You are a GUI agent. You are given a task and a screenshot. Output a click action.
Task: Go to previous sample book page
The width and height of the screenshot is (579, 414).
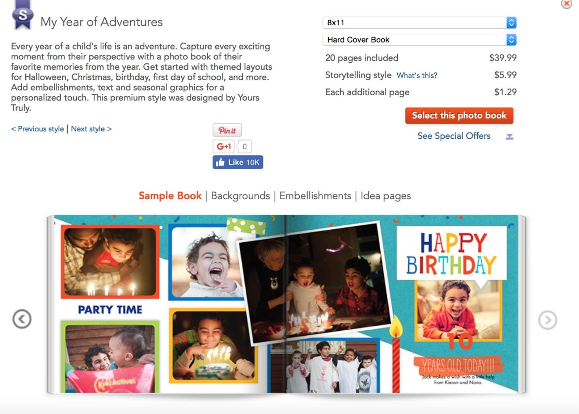pos(22,319)
